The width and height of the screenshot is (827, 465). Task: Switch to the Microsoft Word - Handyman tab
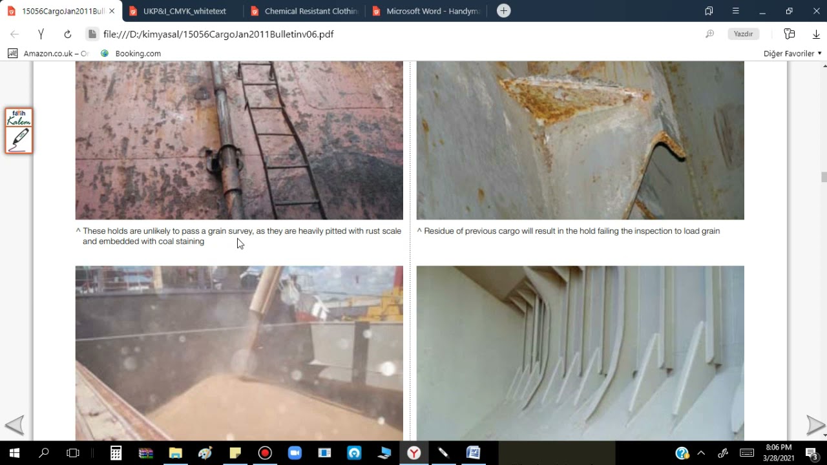point(425,11)
